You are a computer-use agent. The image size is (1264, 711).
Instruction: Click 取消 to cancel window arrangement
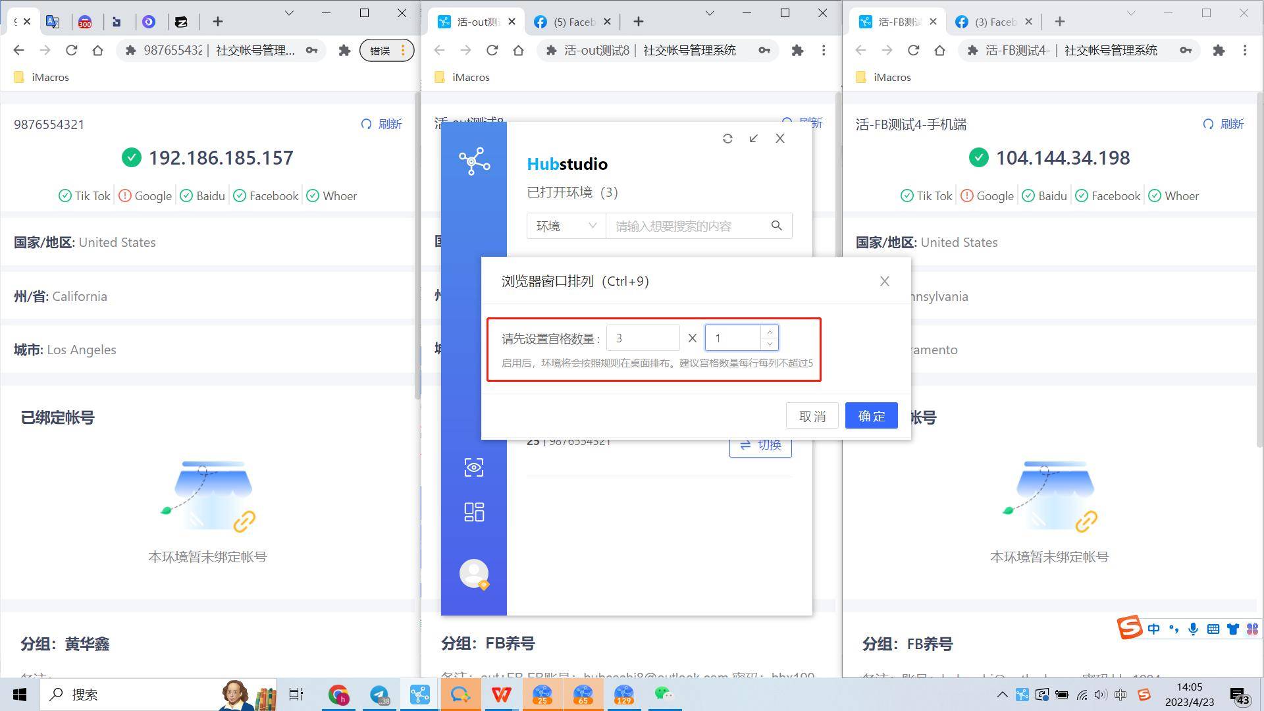[x=812, y=416]
